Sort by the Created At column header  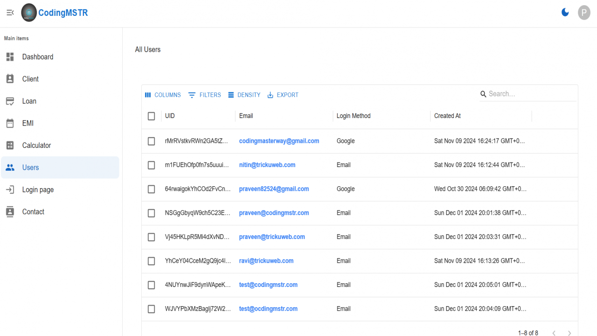(447, 116)
